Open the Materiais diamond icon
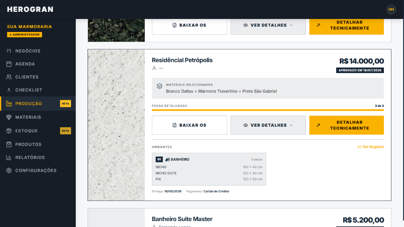Viewport: 404px width, 227px height. (9, 117)
